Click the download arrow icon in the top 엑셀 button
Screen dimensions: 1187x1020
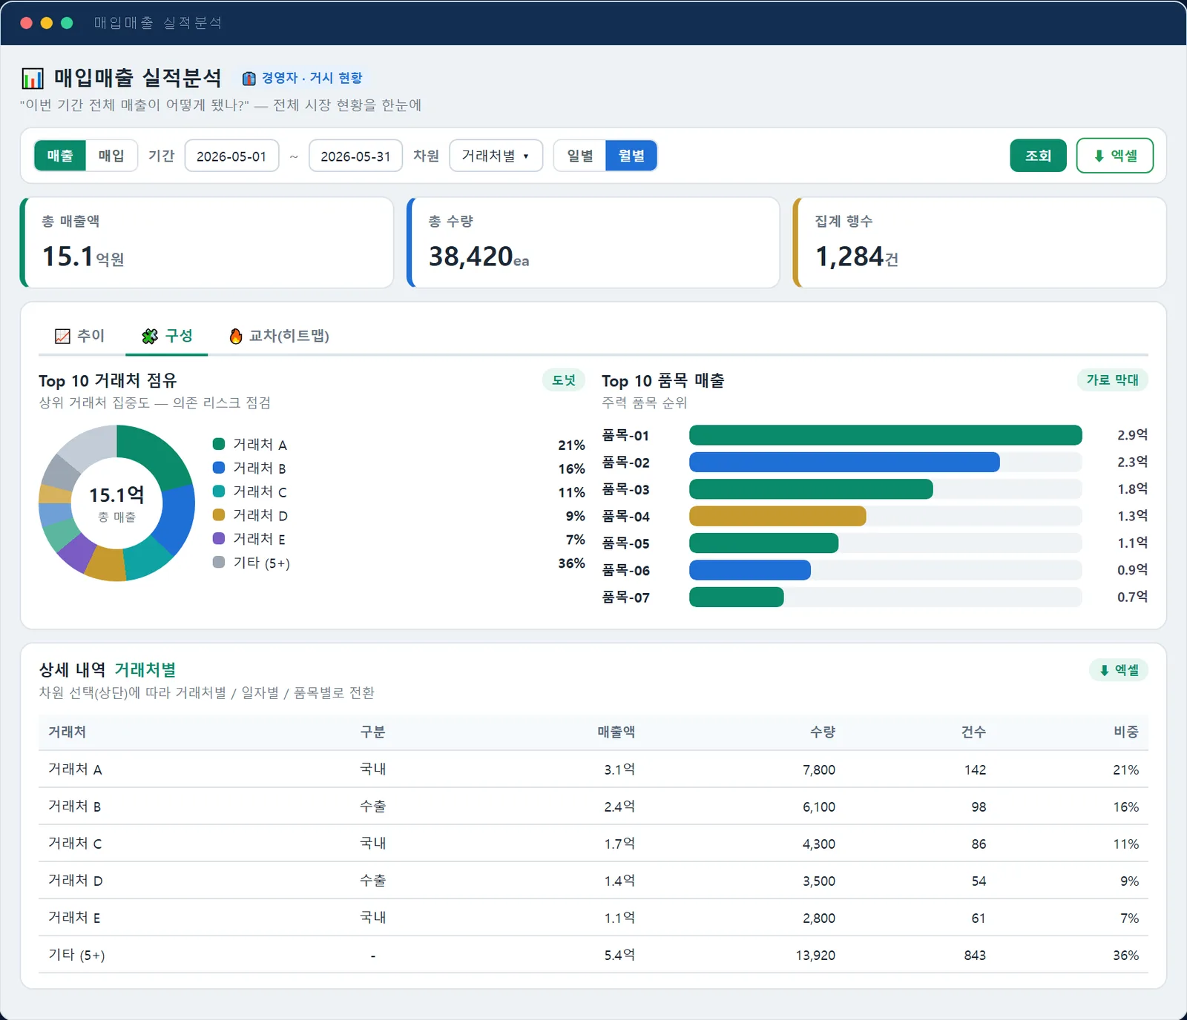click(x=1099, y=156)
